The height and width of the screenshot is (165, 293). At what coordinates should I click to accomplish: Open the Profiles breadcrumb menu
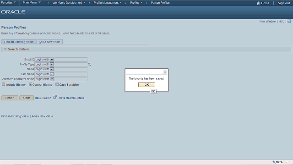(136, 3)
